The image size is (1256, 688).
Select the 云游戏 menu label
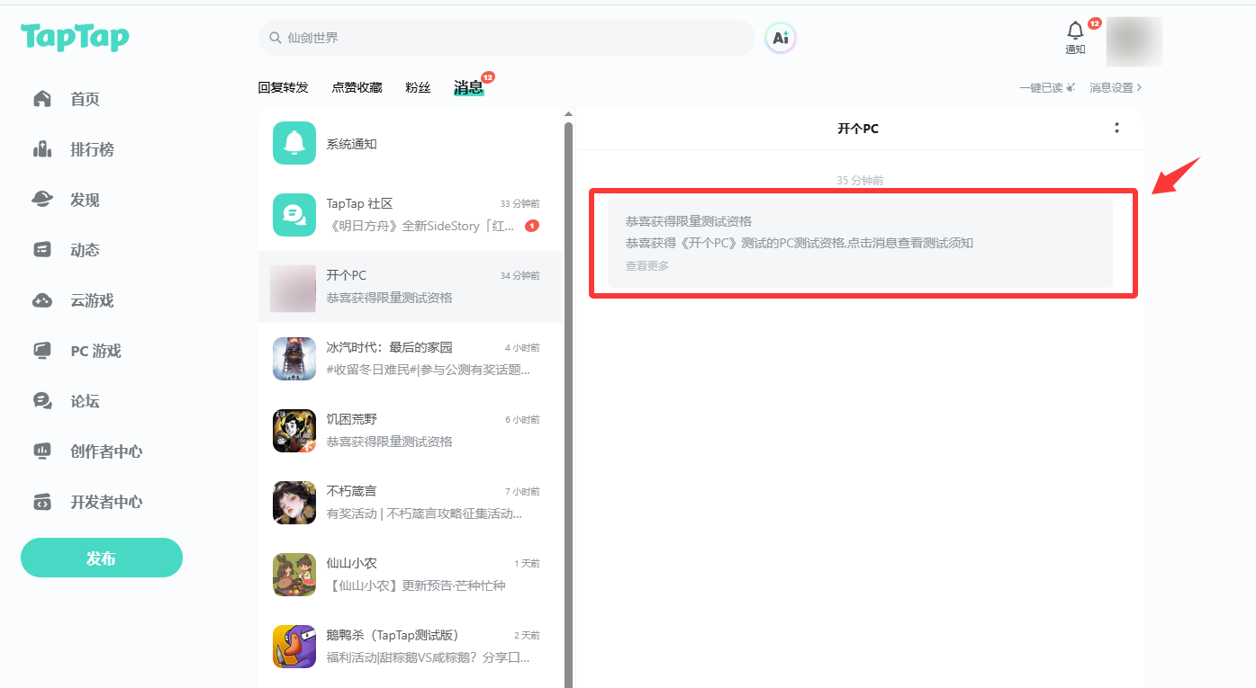[x=93, y=300]
